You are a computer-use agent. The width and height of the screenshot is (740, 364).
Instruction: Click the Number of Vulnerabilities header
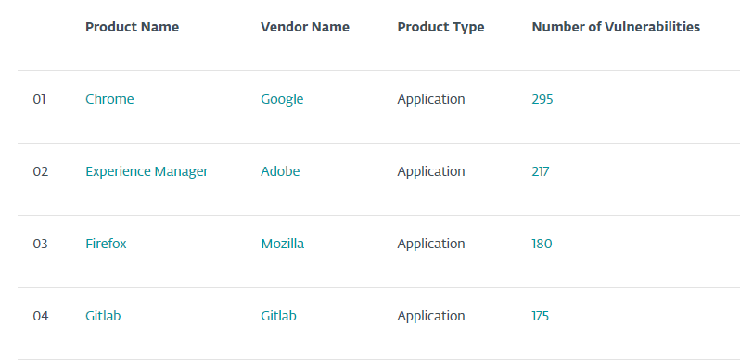(x=616, y=27)
